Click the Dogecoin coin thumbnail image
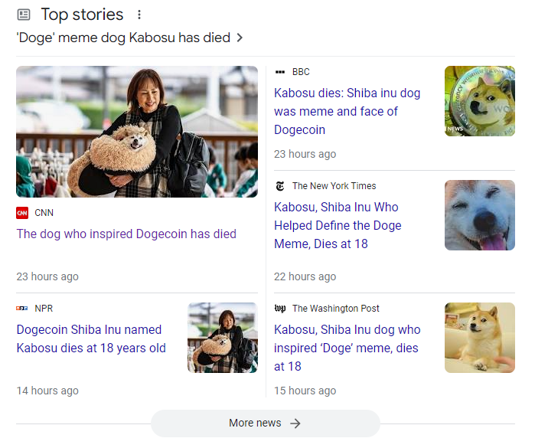 (x=480, y=101)
